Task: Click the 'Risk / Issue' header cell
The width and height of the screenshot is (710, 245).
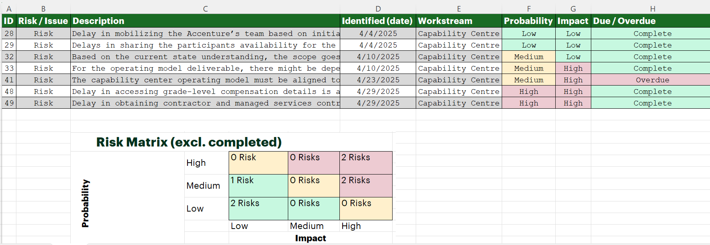Action: (43, 21)
